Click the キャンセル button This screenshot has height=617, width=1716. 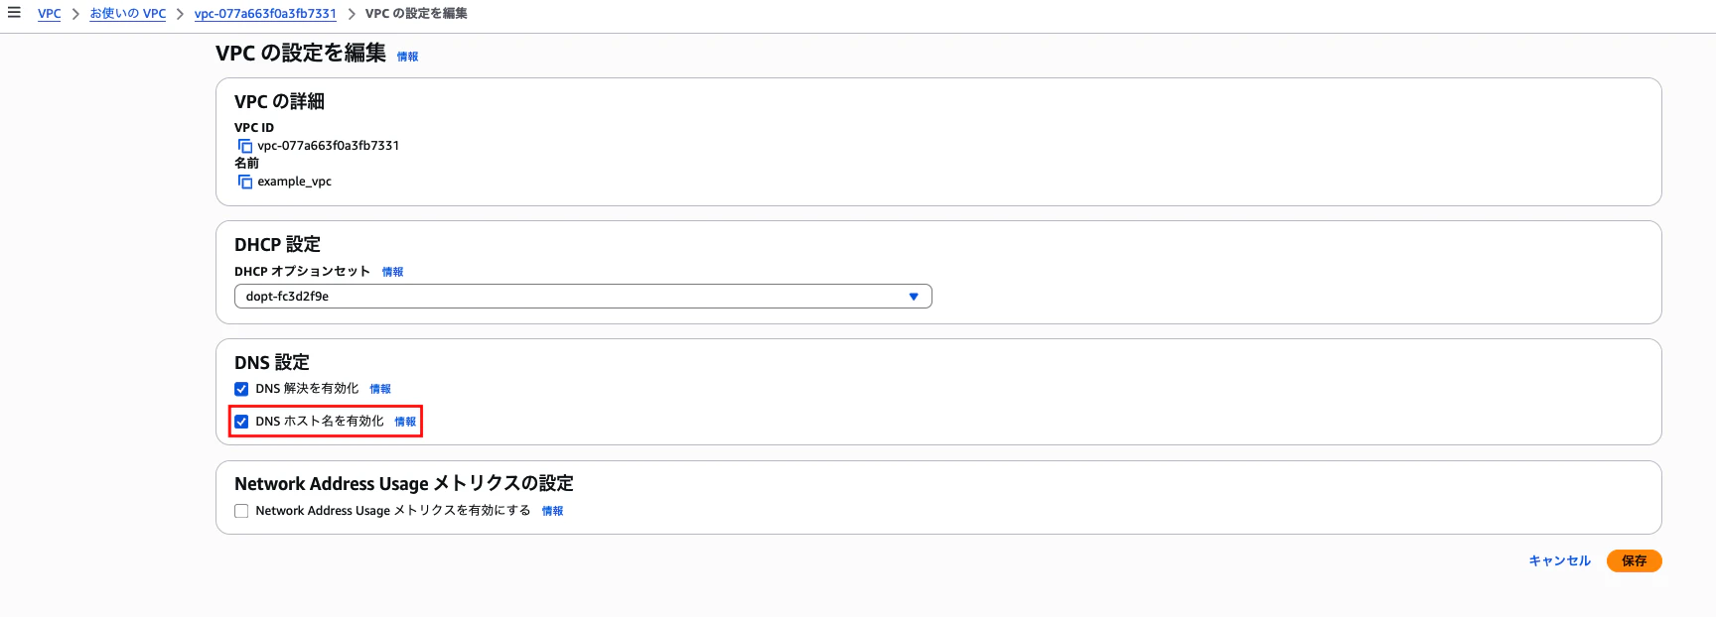point(1559,560)
